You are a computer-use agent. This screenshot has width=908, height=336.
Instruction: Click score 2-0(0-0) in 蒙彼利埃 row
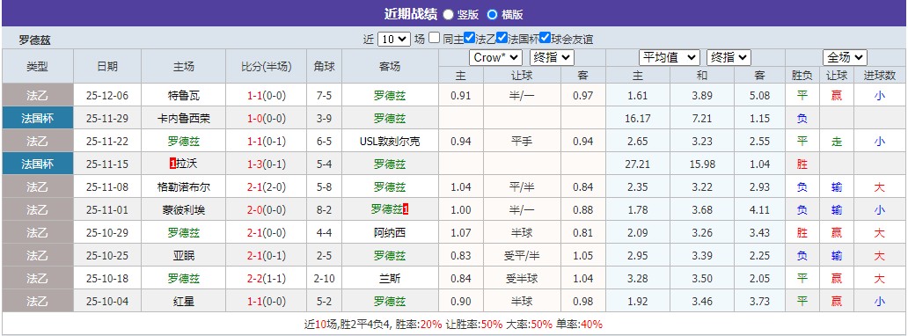click(x=267, y=209)
